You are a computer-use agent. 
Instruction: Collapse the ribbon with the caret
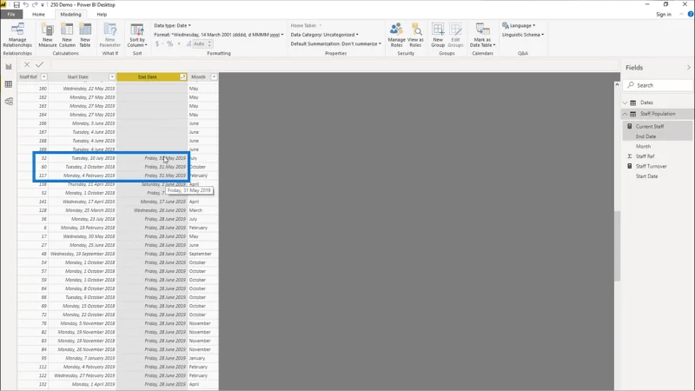tap(681, 14)
